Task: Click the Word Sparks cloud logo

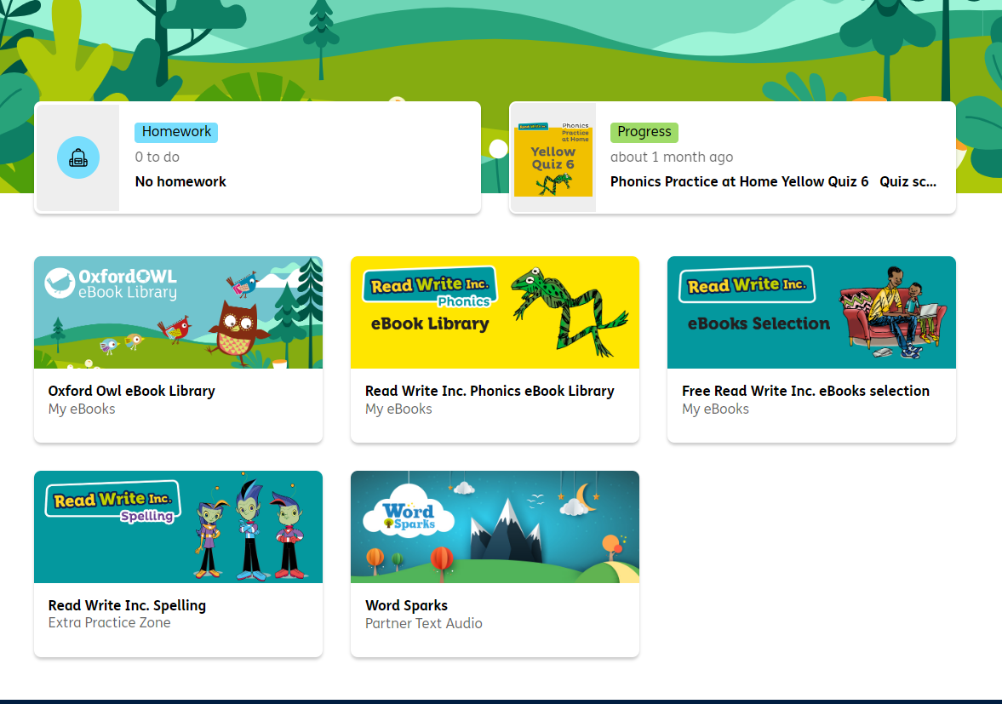Action: pos(409,517)
